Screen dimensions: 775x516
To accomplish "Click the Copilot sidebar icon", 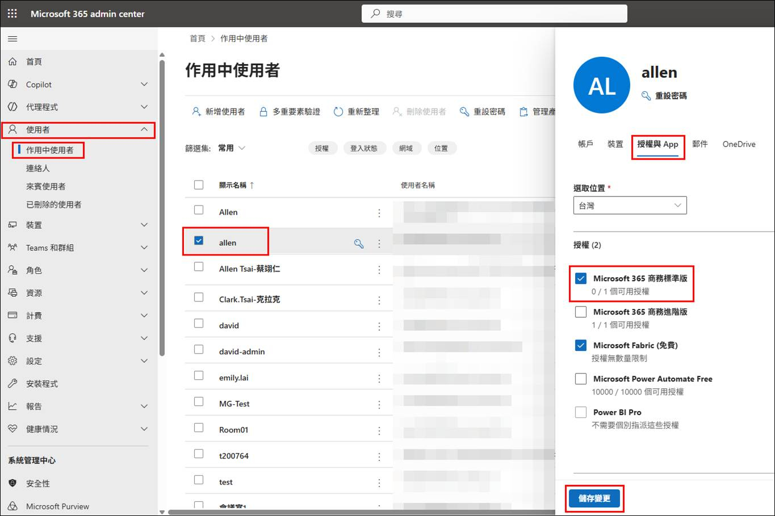I will tap(12, 84).
